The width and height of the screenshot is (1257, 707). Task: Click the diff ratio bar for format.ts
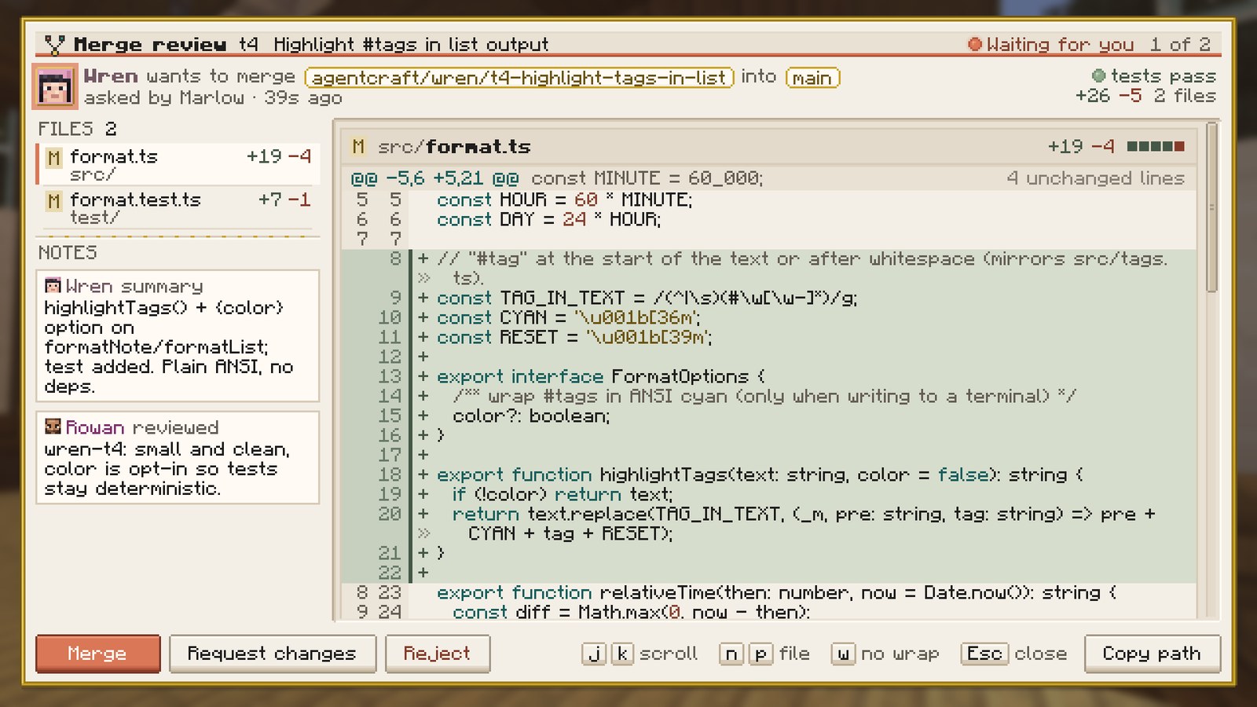click(x=1156, y=146)
